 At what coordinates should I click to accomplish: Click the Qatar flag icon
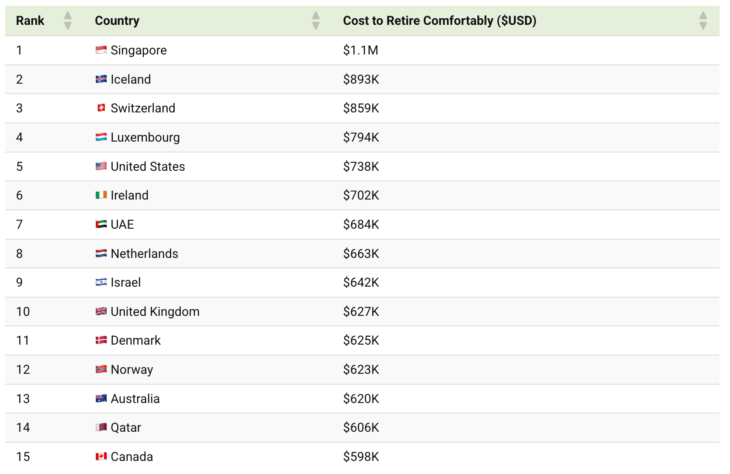(x=101, y=427)
